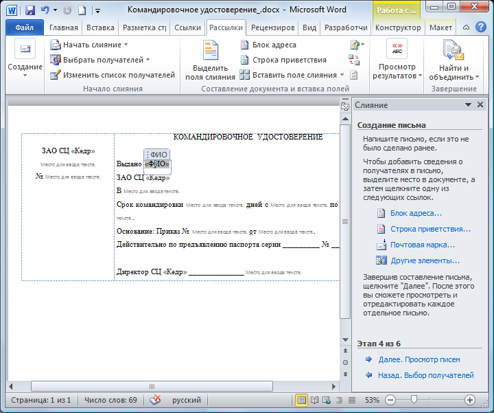Click the horizontal scrollbar left arrow
This screenshot has width=494, height=413.
11,386
